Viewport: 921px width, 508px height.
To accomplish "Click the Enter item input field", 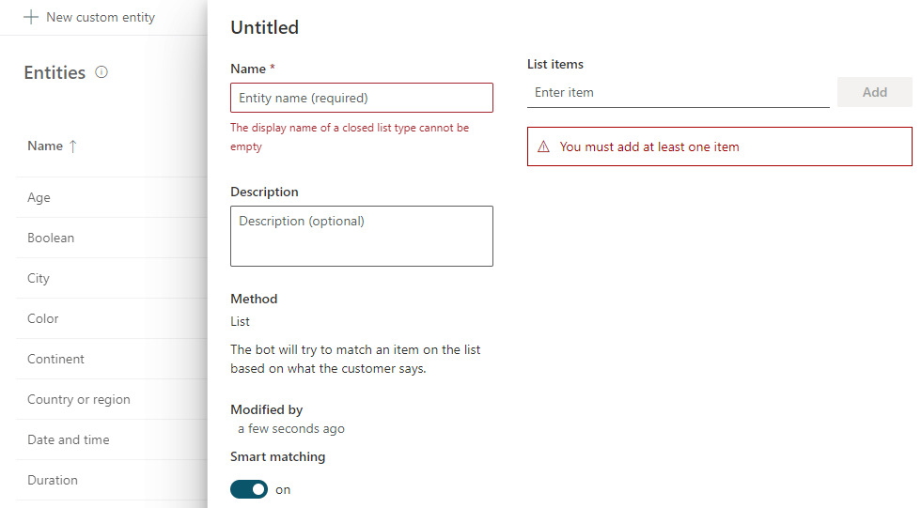I will [x=679, y=93].
